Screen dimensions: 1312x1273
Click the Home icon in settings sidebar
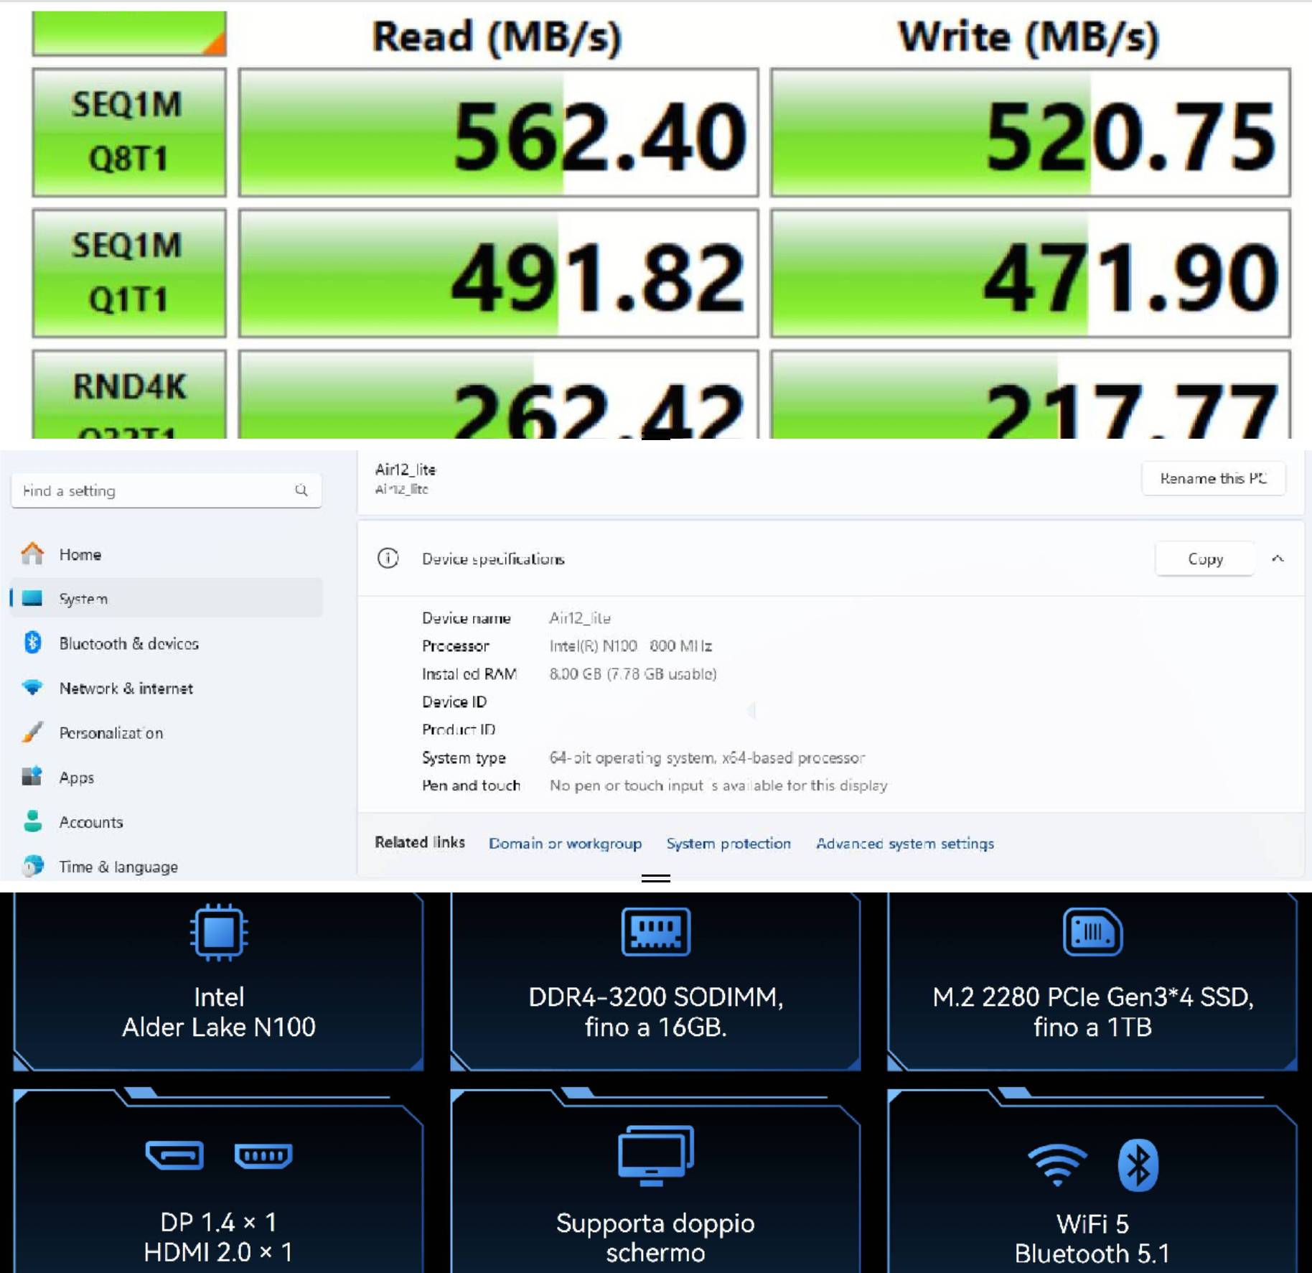coord(32,554)
